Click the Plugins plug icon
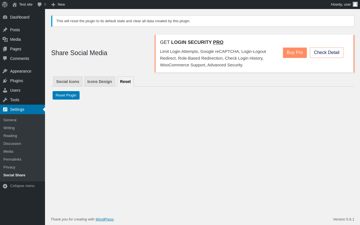This screenshot has width=360, height=225. click(x=5, y=81)
